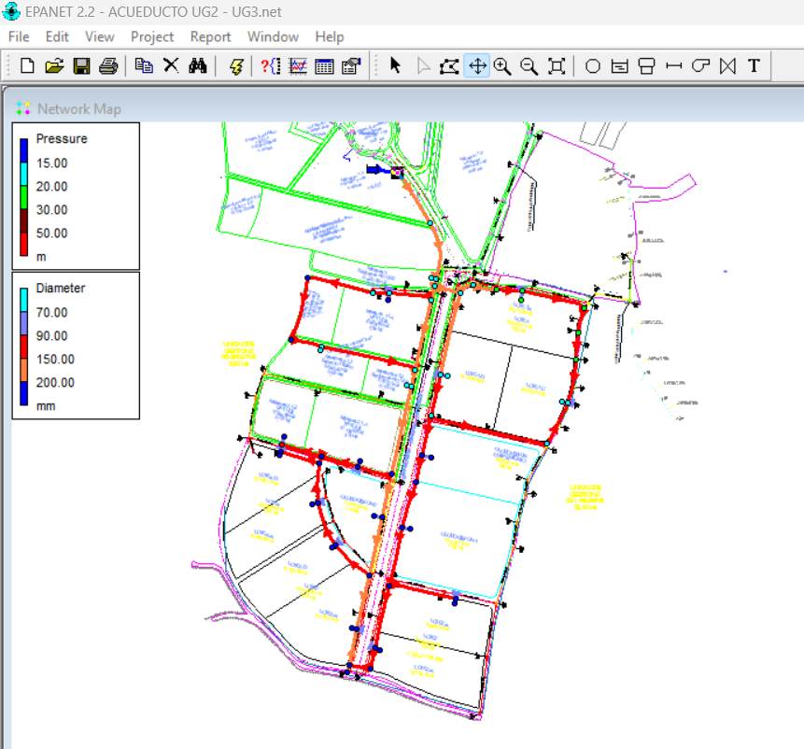Open a file with the folder icon
The width and height of the screenshot is (804, 749).
tap(54, 65)
